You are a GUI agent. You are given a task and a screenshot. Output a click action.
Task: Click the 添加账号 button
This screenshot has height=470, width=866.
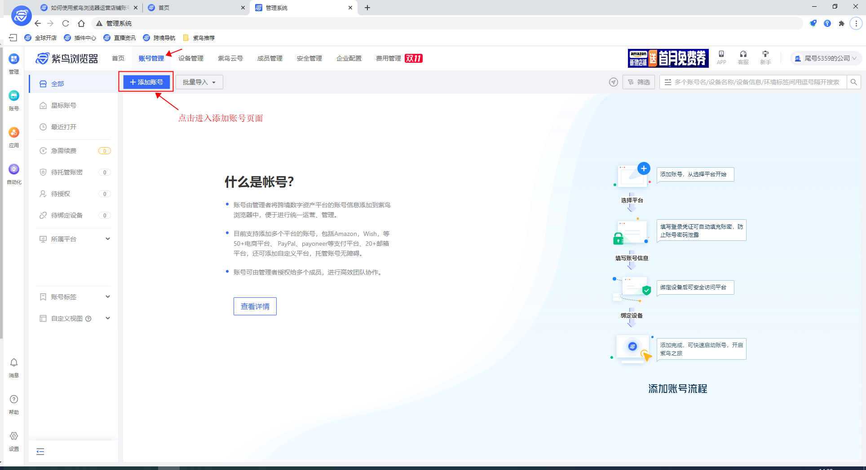click(x=146, y=82)
